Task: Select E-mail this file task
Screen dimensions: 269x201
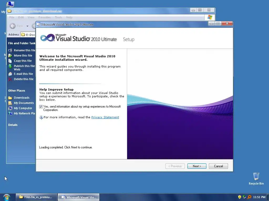Action: click(x=23, y=74)
